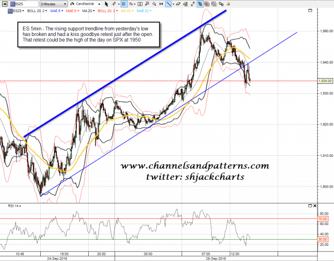
Task: Click the chain link charts icon
Action: point(221,4)
